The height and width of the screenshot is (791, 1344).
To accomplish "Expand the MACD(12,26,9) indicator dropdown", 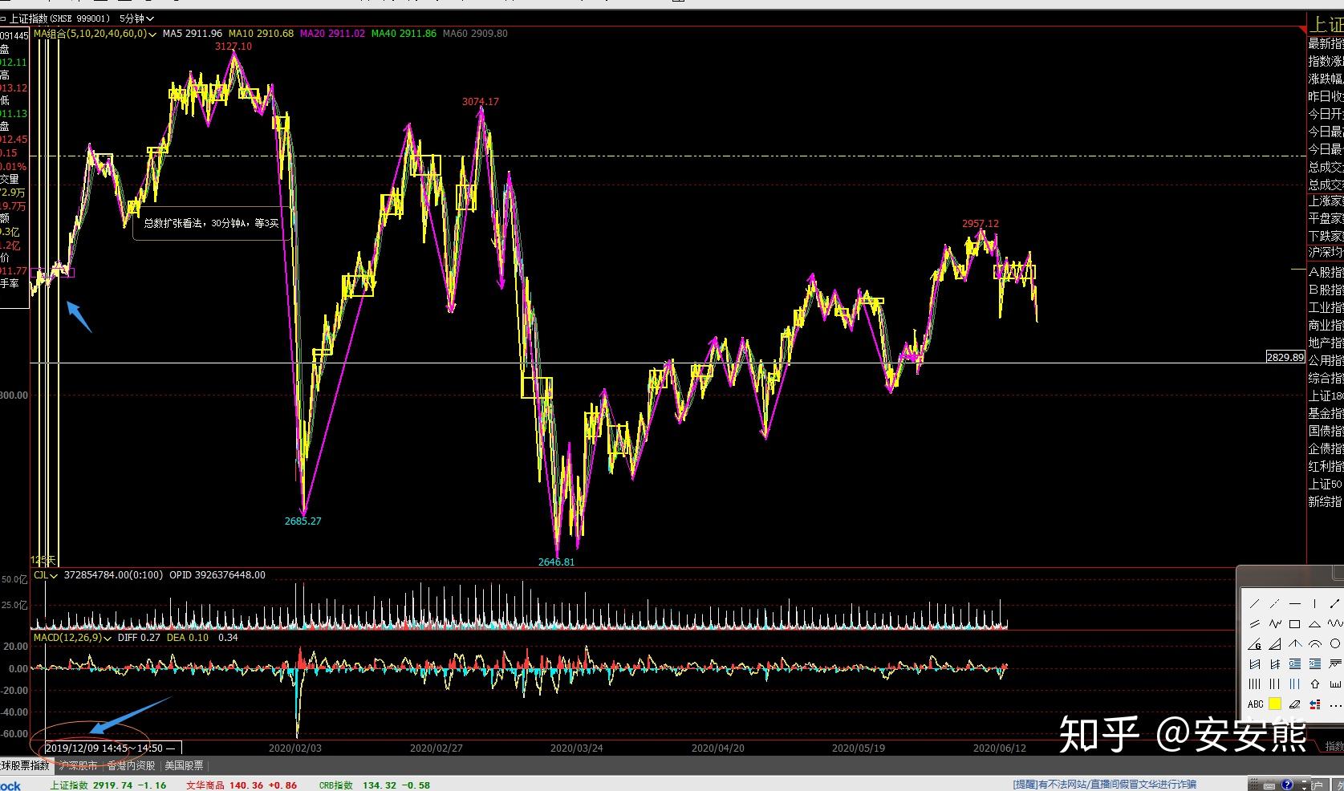I will tap(108, 638).
